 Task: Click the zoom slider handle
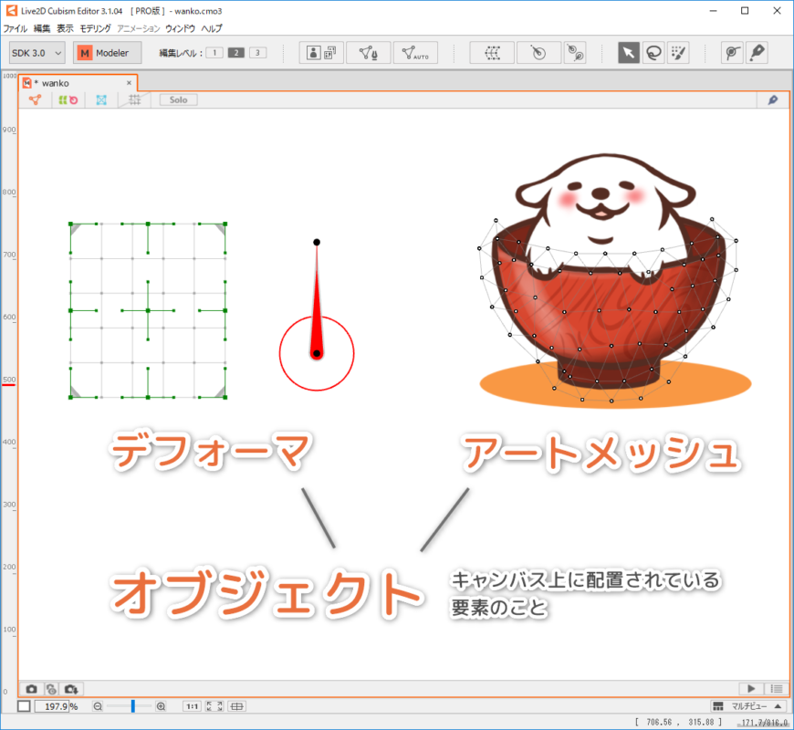(132, 706)
